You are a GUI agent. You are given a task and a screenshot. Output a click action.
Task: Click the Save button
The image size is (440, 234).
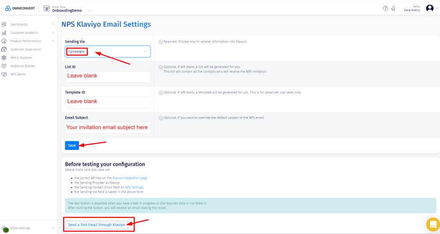(x=72, y=145)
